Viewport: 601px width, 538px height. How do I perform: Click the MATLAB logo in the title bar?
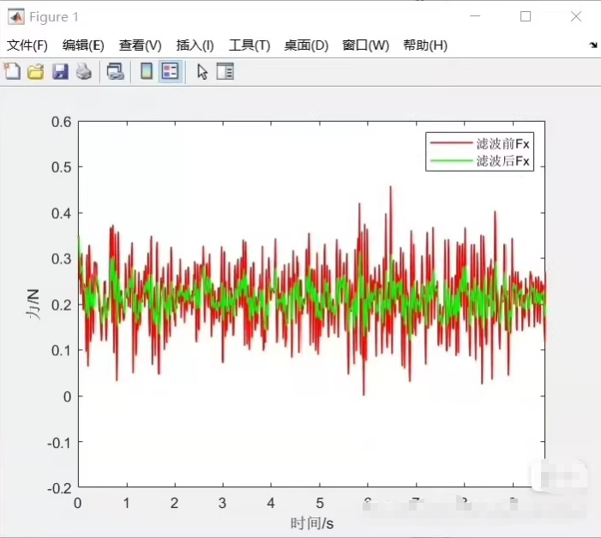[x=16, y=17]
